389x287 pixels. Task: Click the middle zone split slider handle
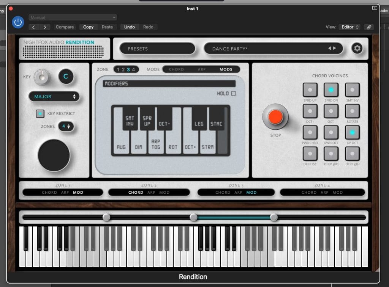193,217
